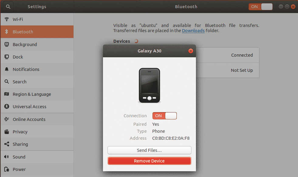Select Bluetooth in the sidebar
The image size is (298, 177).
tap(37, 32)
